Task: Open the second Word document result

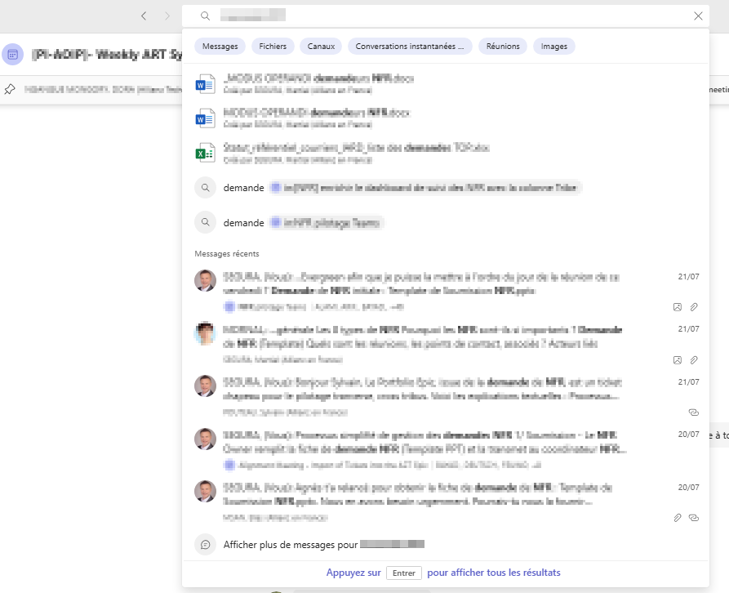Action: (447, 118)
